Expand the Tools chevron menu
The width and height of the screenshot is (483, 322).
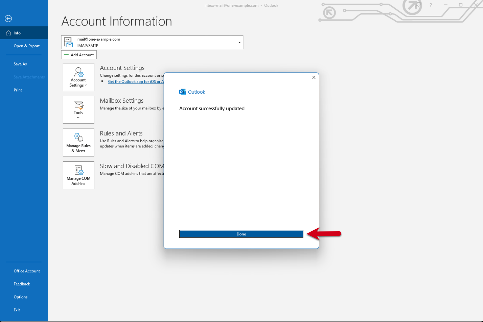(x=78, y=117)
